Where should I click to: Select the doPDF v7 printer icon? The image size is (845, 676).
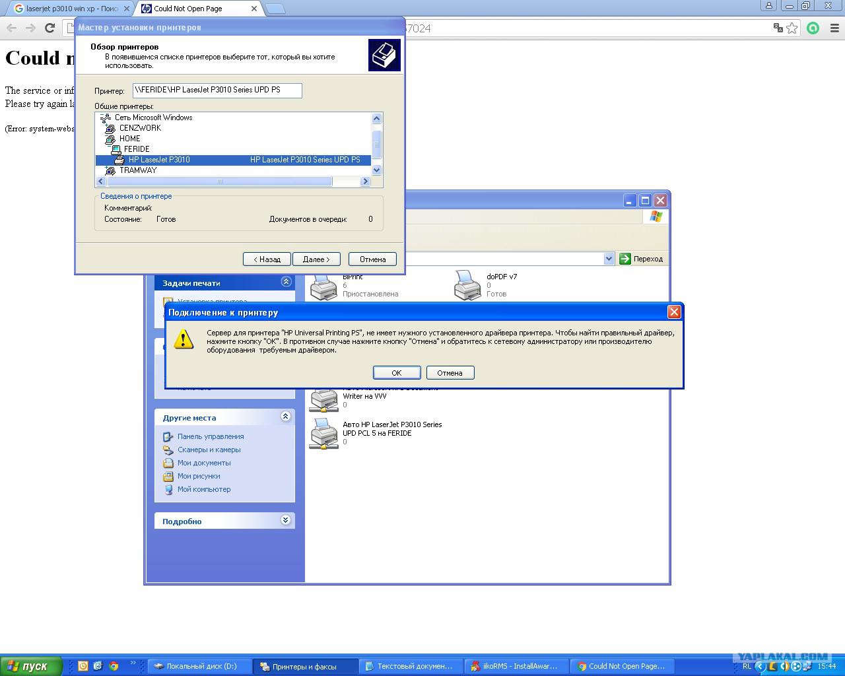[x=467, y=285]
